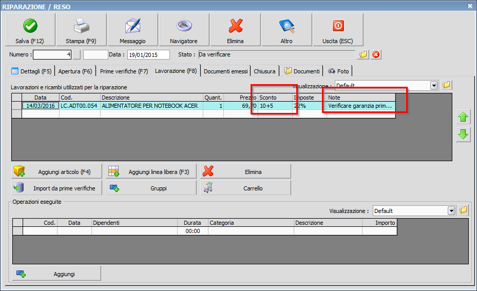The image size is (477, 291).
Task: Switch to the Apertura (F6) tab
Action: 75,71
